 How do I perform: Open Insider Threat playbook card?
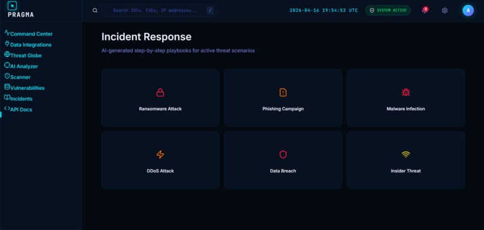tap(405, 160)
